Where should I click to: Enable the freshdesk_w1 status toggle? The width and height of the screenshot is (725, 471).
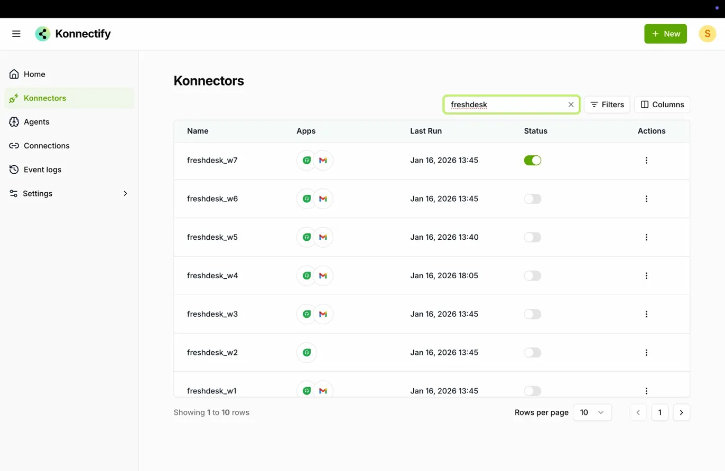[x=533, y=391]
